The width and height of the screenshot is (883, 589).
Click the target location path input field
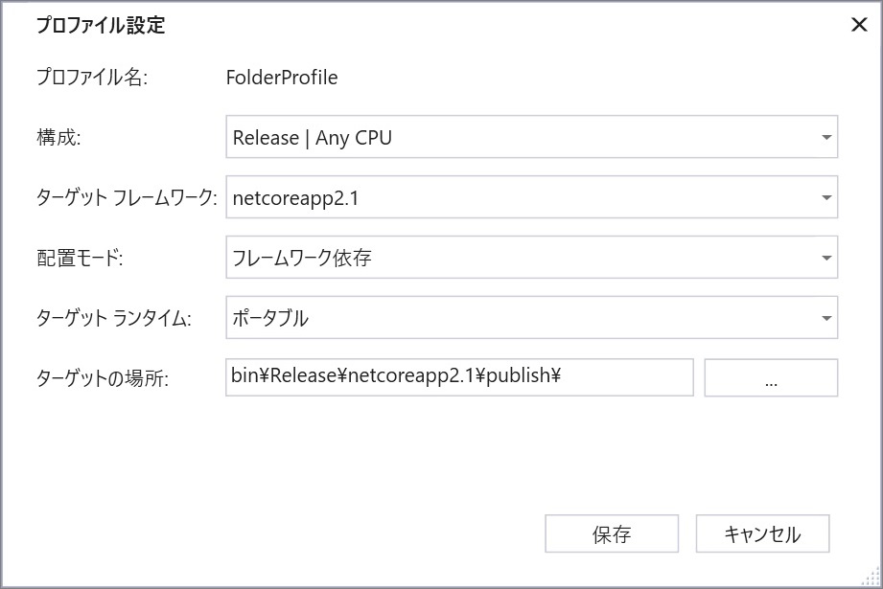(x=460, y=377)
